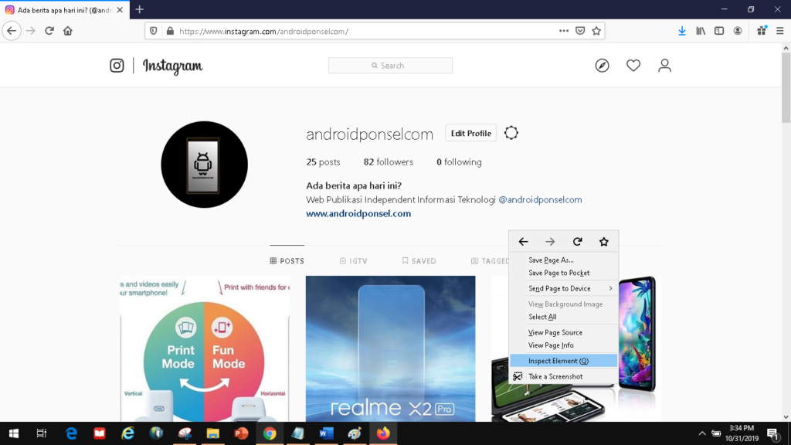The width and height of the screenshot is (791, 445).
Task: Open Instagram profile person icon
Action: (x=664, y=66)
